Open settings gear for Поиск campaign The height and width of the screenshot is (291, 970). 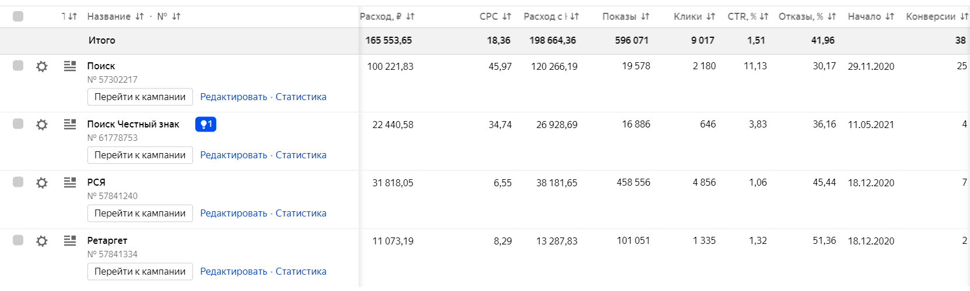[42, 66]
